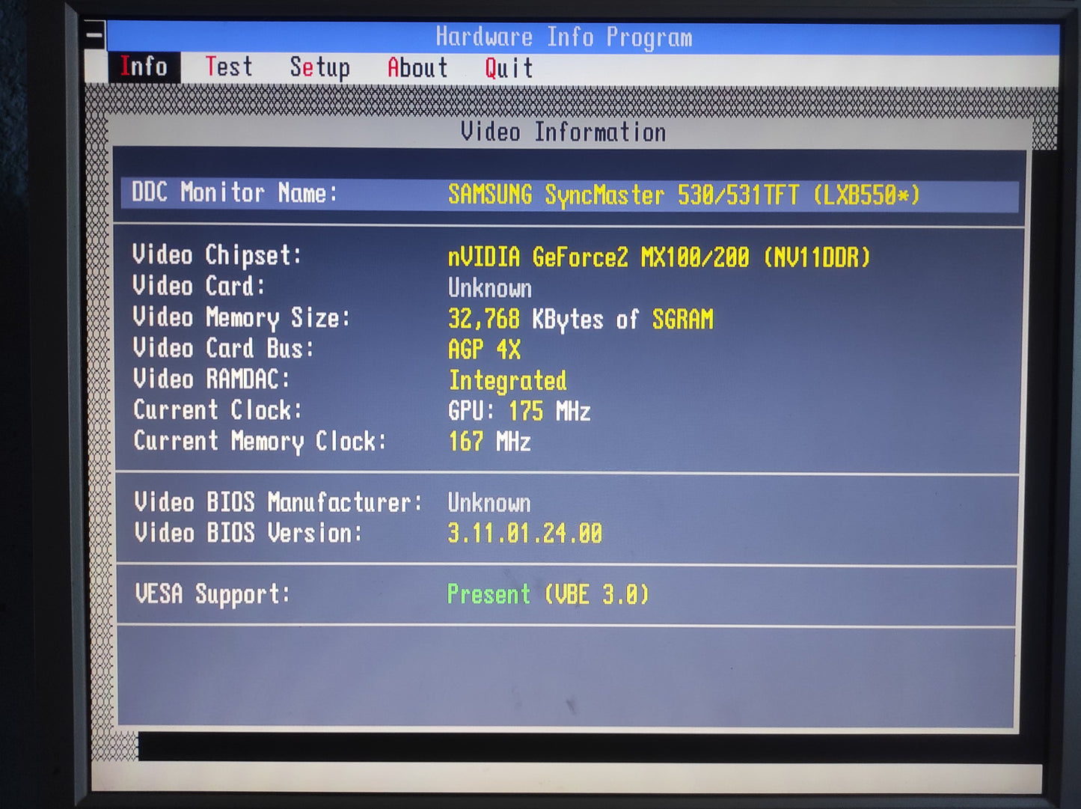Click the nVIDIA GeForce2 MX100/200 value

[659, 257]
